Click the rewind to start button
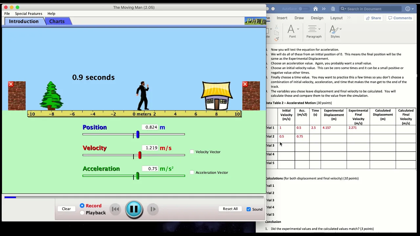The height and width of the screenshot is (236, 420). coord(115,209)
